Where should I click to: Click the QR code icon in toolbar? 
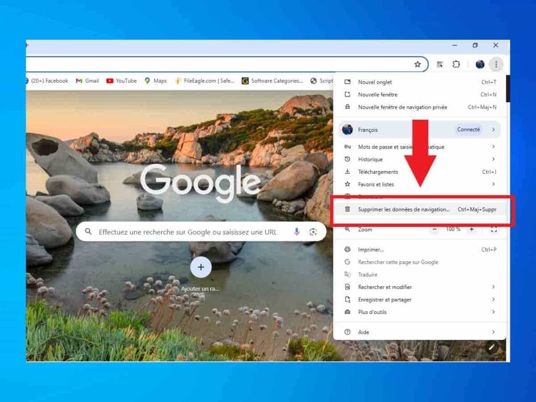[440, 64]
